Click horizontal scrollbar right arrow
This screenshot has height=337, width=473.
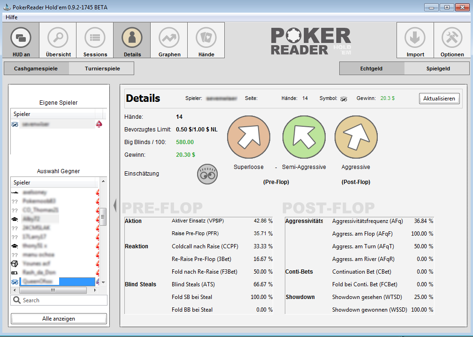click(95, 290)
